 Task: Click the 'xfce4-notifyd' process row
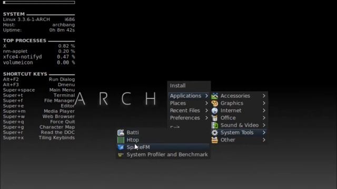39,57
